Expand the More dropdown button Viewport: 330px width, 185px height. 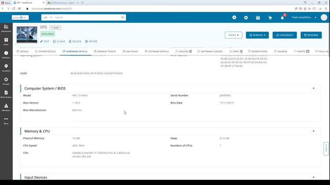233,35
